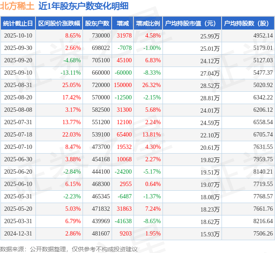This screenshot has width=275, height=253.
Task: Click the 增减 column header
Action: click(x=123, y=23)
